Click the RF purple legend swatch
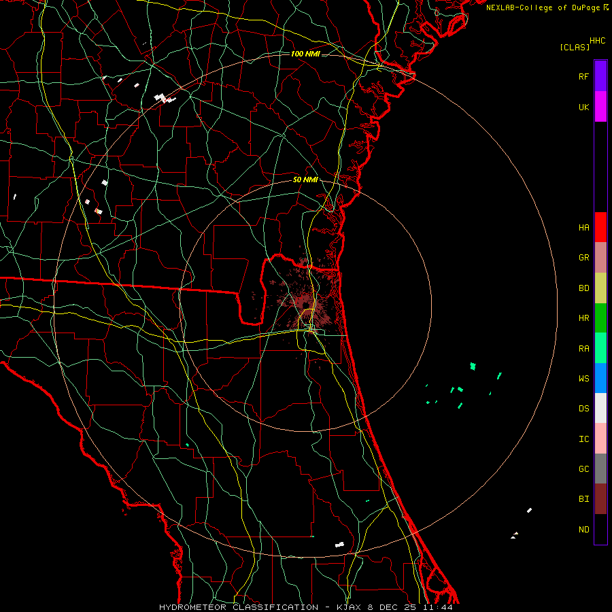 [600, 76]
